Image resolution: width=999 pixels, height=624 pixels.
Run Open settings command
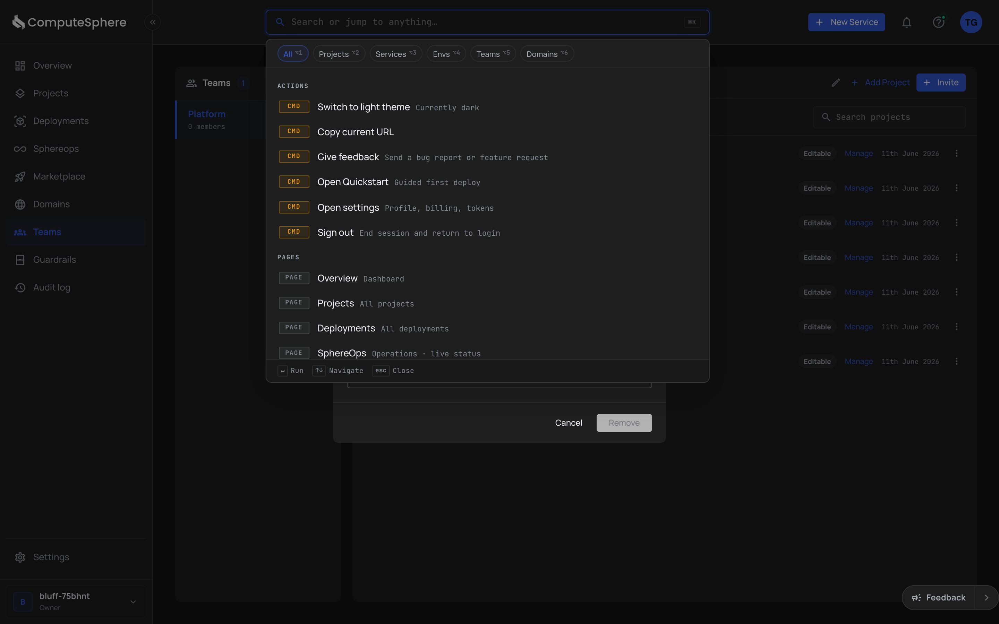coord(487,207)
